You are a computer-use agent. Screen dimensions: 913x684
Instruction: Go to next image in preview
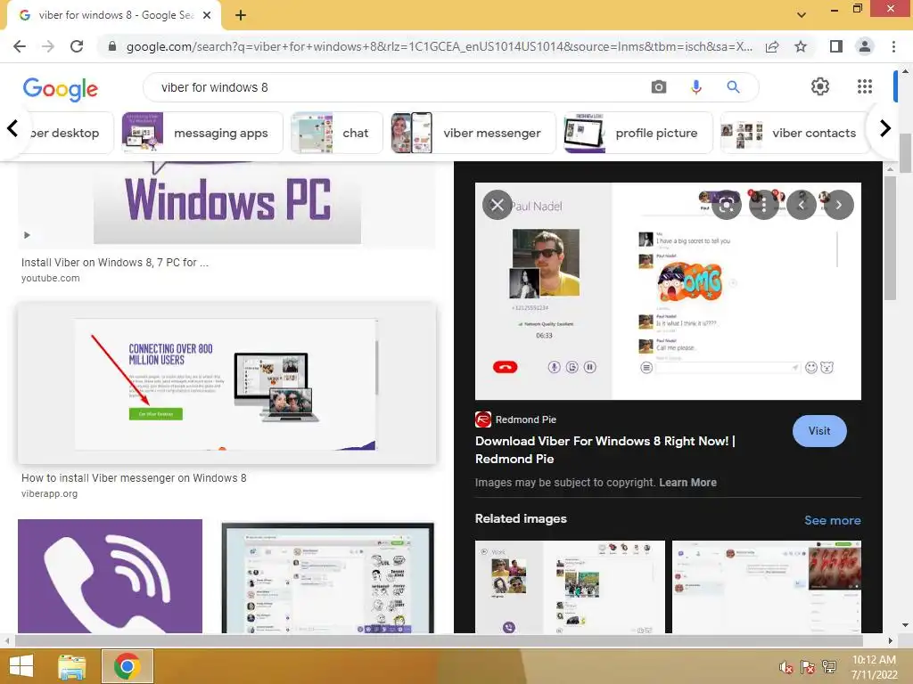(x=839, y=205)
